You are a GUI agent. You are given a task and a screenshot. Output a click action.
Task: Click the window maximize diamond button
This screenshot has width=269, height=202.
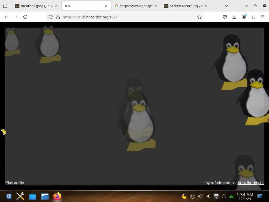click(x=255, y=6)
